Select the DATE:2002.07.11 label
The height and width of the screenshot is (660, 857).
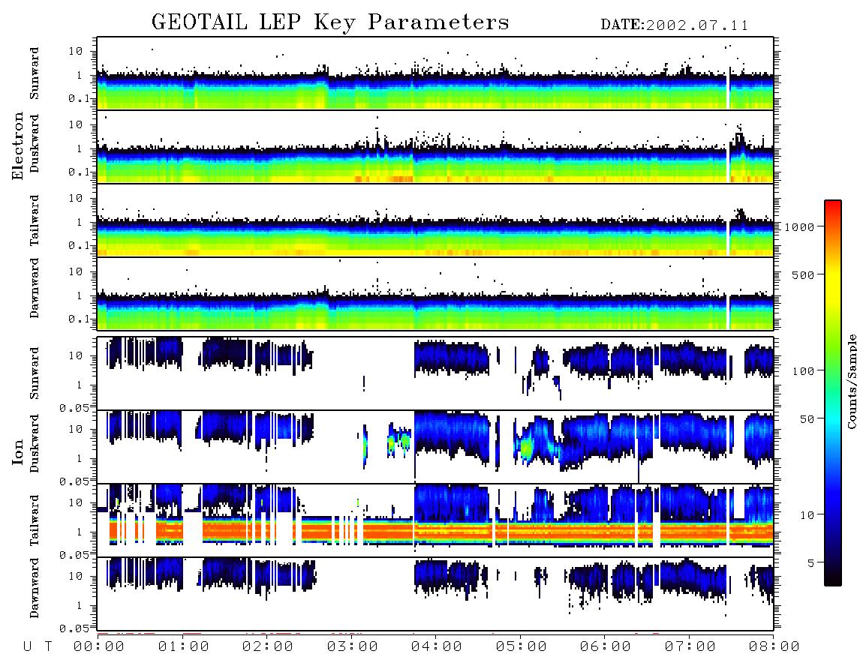pos(675,25)
